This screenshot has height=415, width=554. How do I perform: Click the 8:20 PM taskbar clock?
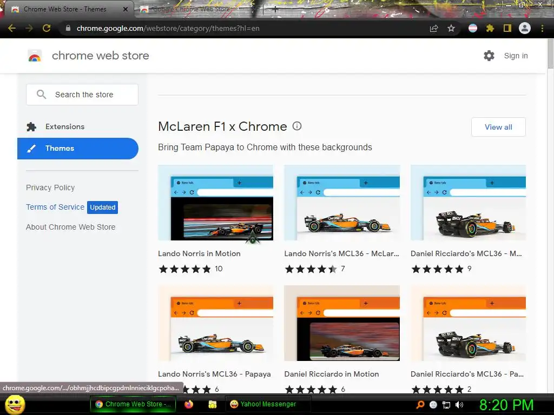[x=506, y=405]
